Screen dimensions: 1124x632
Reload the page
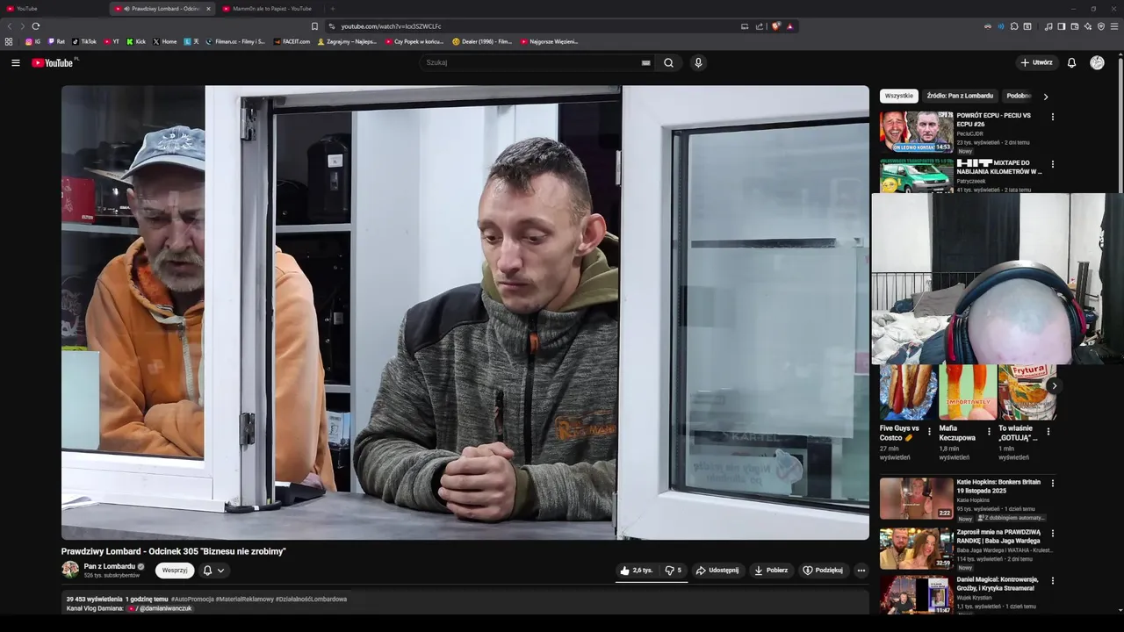click(x=35, y=26)
